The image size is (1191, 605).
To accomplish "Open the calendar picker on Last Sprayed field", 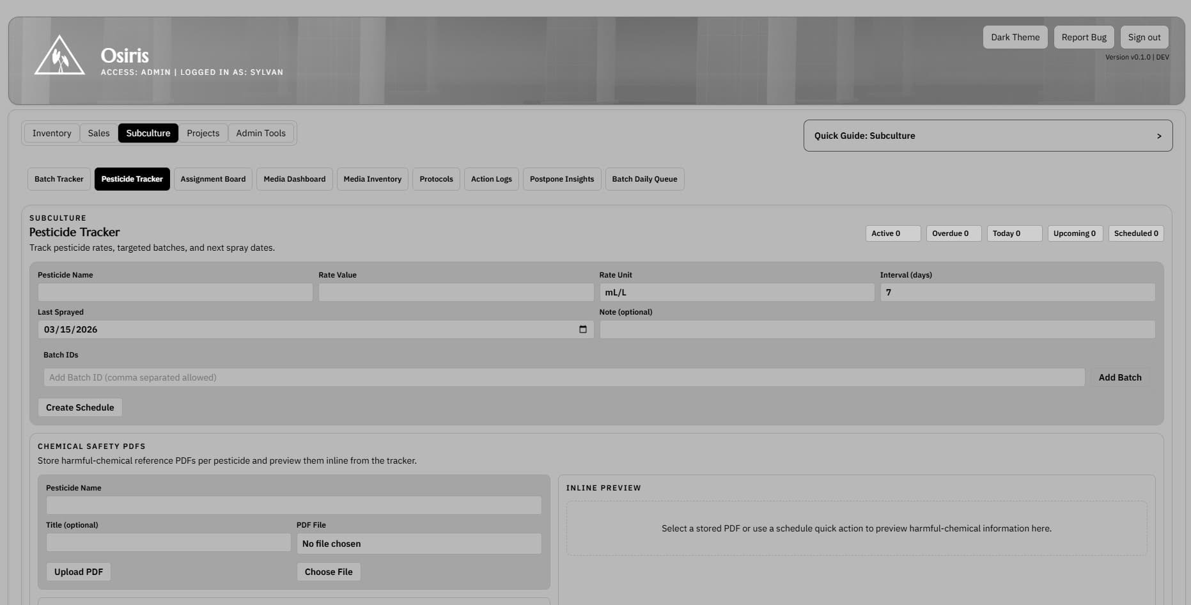I will [582, 329].
